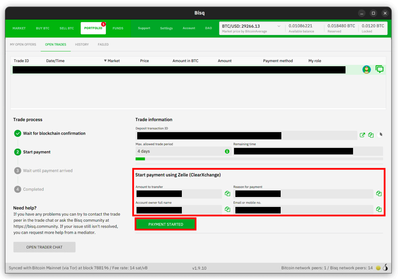Click Open Trader Chat button

44,247
